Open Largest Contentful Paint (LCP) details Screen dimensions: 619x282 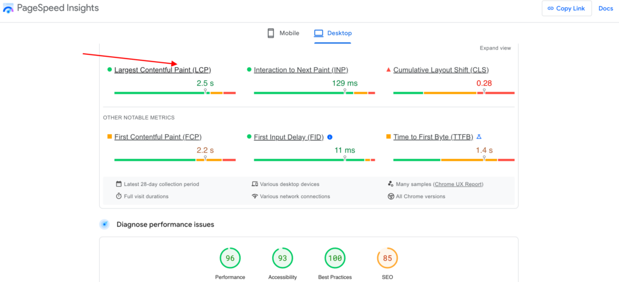coord(163,70)
